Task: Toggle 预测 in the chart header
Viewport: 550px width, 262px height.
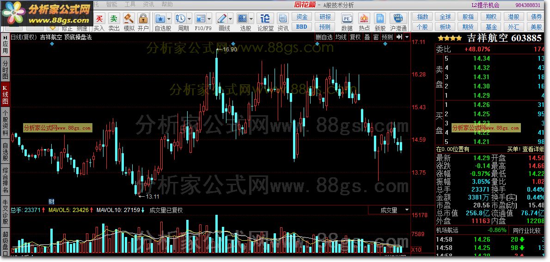Action: point(387,37)
